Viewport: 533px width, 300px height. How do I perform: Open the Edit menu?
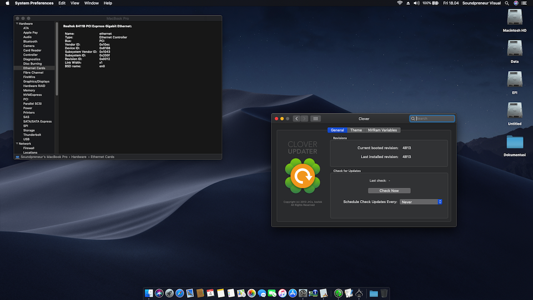pyautogui.click(x=62, y=3)
